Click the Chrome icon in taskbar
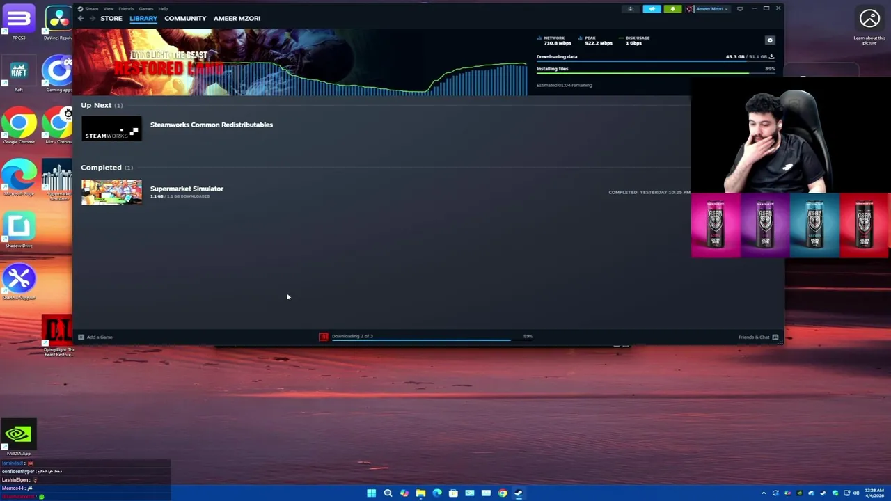The image size is (891, 501). 503,493
